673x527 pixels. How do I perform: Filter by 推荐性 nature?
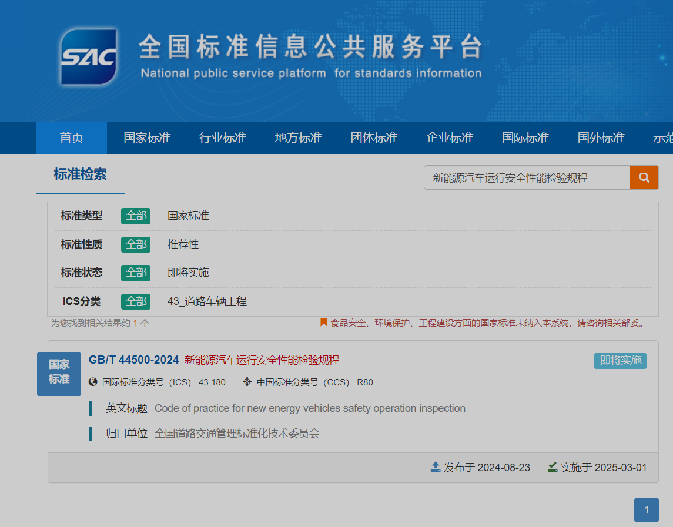[x=183, y=244]
